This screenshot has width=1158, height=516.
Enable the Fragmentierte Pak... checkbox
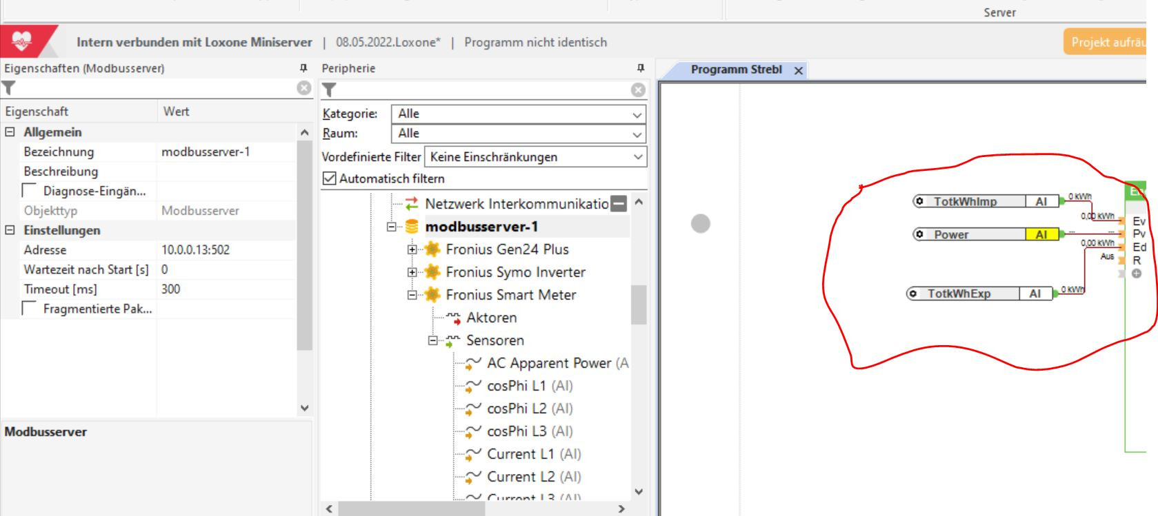(x=30, y=309)
